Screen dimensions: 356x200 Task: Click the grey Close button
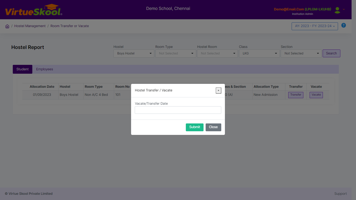pyautogui.click(x=213, y=127)
